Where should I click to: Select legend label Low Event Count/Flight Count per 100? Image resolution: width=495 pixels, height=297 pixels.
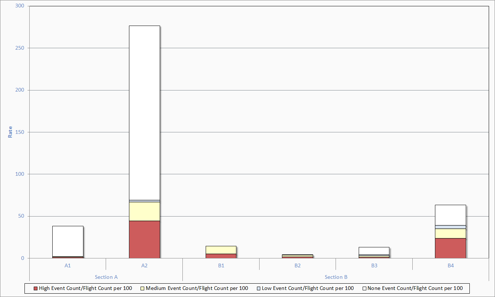[308, 288]
